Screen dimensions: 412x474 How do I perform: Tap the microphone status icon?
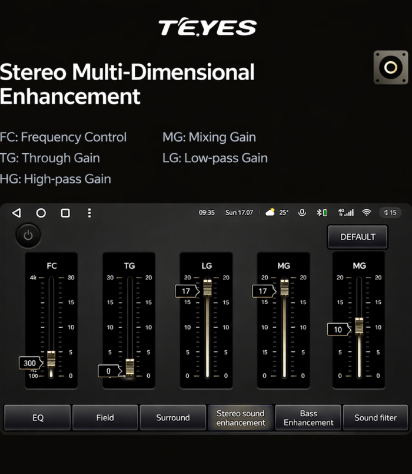point(302,213)
